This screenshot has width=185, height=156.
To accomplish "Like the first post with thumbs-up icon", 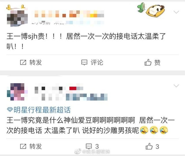I will pos(148,62).
